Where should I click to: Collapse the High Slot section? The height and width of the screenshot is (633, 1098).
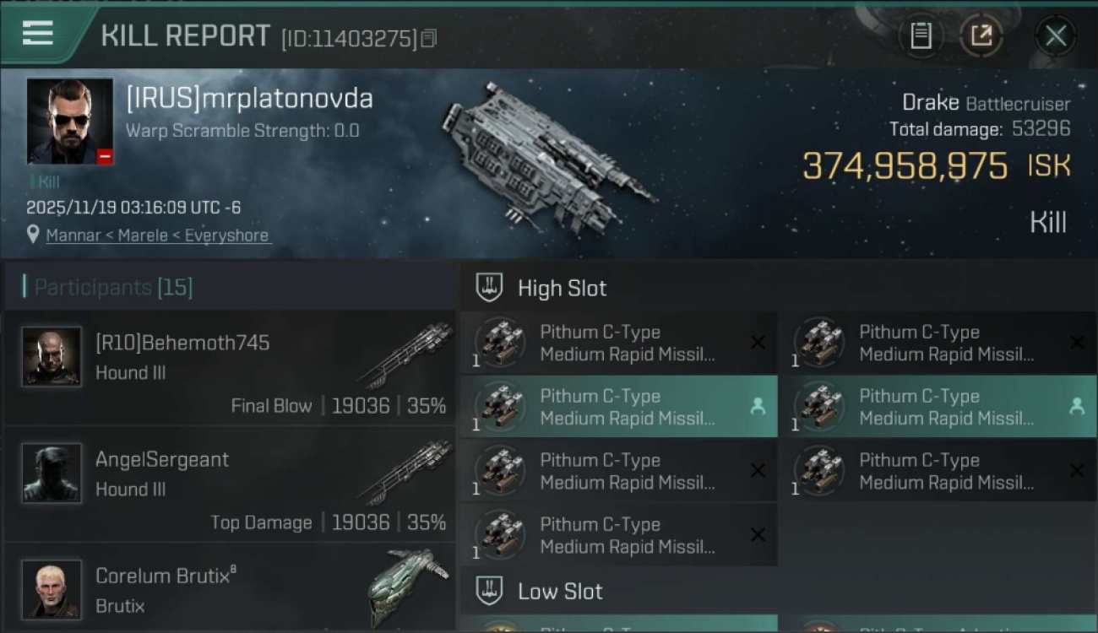pyautogui.click(x=562, y=288)
